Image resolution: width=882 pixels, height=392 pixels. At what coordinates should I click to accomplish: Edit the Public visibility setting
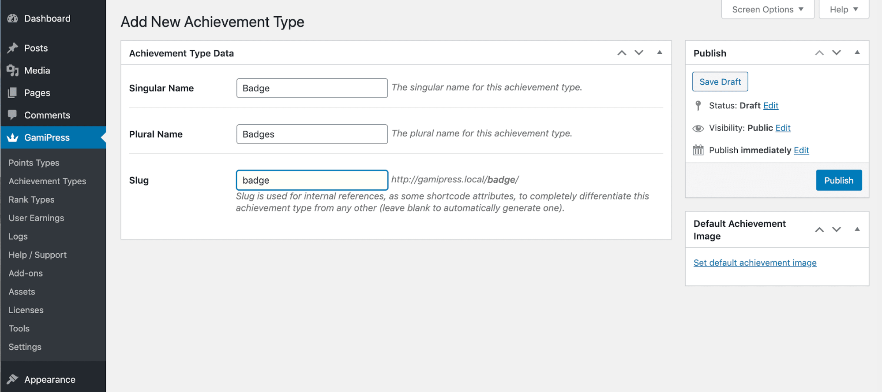[783, 128]
